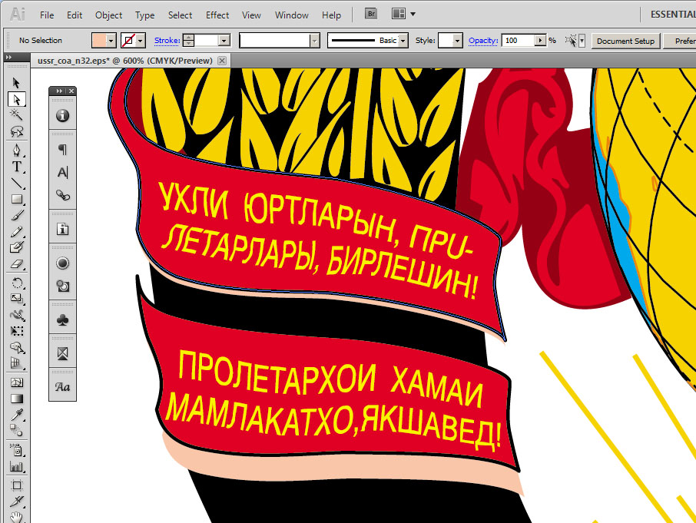
Task: Select the Symbol Sprayer tool
Action: point(16,450)
